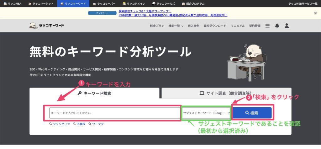Search the suggested keyword ワーママ
Image resolution: width=321 pixels, height=149 pixels.
coord(96,124)
